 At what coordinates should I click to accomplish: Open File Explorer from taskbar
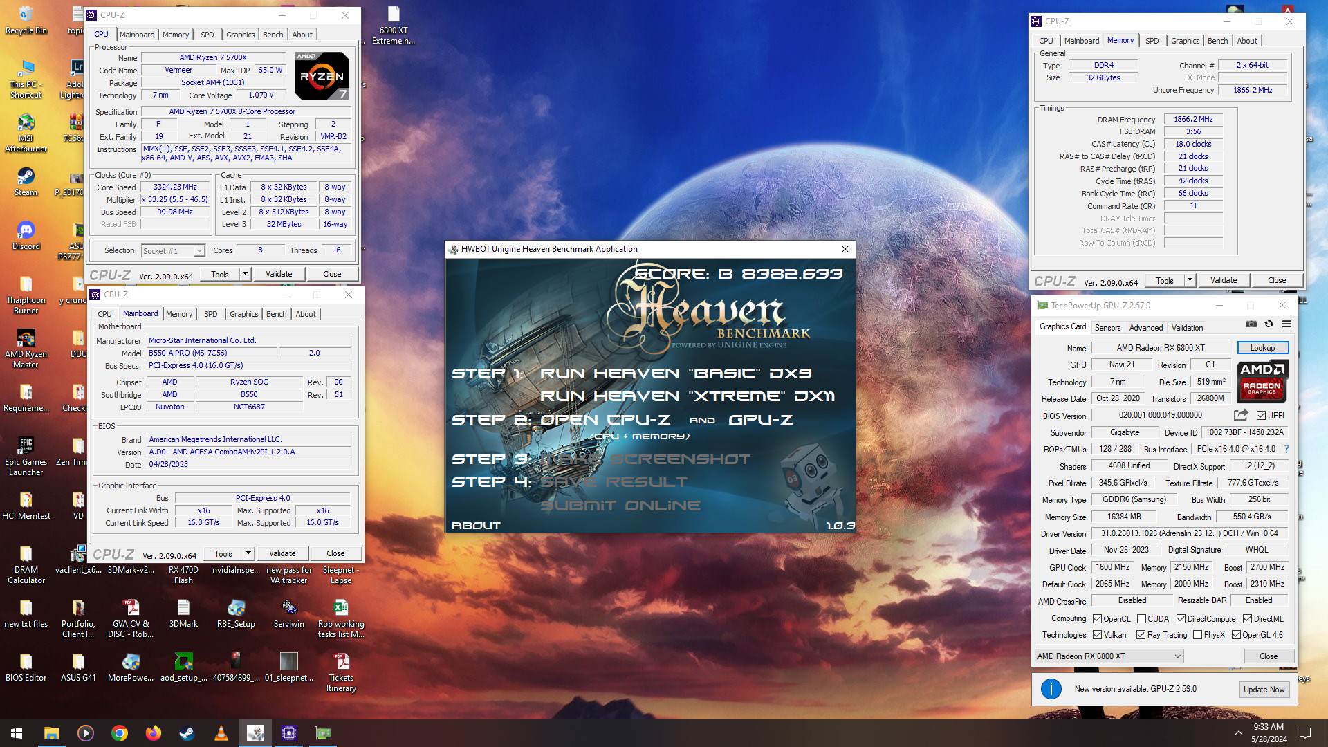pos(51,733)
